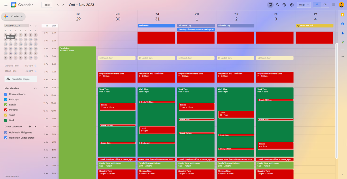Open the Terms link
The height and width of the screenshot is (179, 347).
(7, 176)
